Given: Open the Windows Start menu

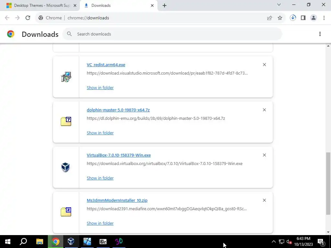Looking at the screenshot, I should click(8, 242).
